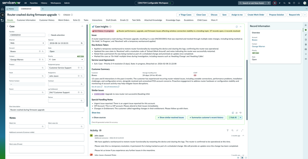
Task: Refresh the Case insights panel
Action: 237,27
